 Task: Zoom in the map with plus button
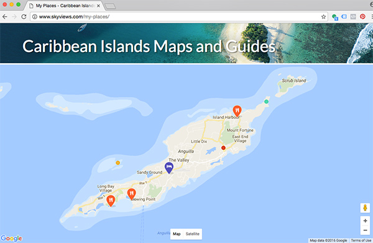pos(365,221)
